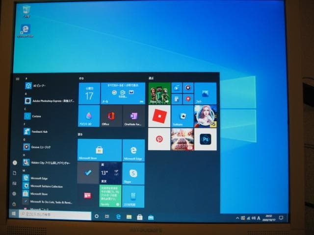Click the Cortana circle on taskbar
The width and height of the screenshot is (314, 235).
pyautogui.click(x=97, y=216)
